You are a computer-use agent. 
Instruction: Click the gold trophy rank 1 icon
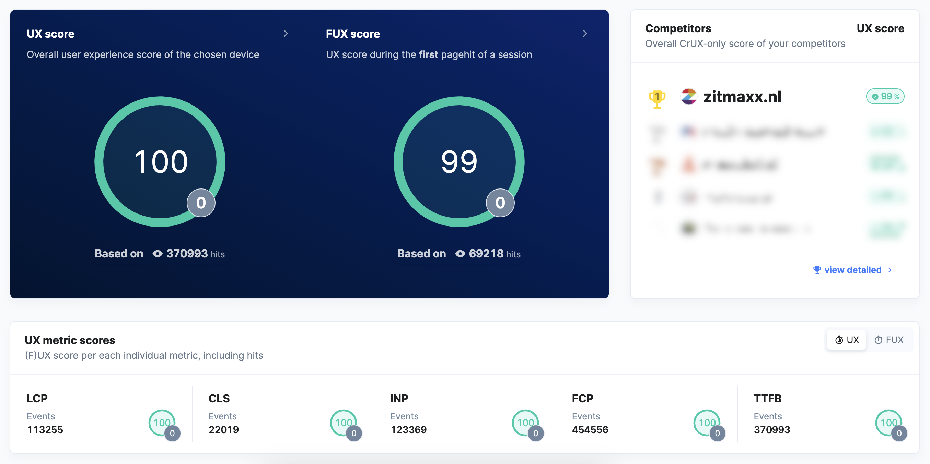(657, 98)
